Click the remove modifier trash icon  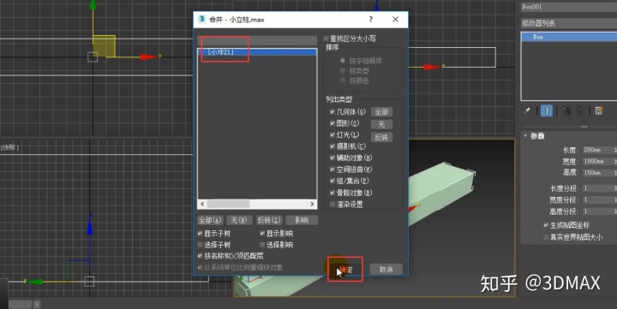(579, 111)
